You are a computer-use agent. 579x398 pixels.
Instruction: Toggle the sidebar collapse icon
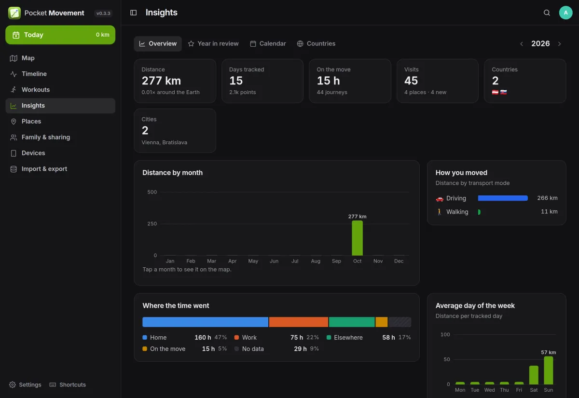pos(134,13)
